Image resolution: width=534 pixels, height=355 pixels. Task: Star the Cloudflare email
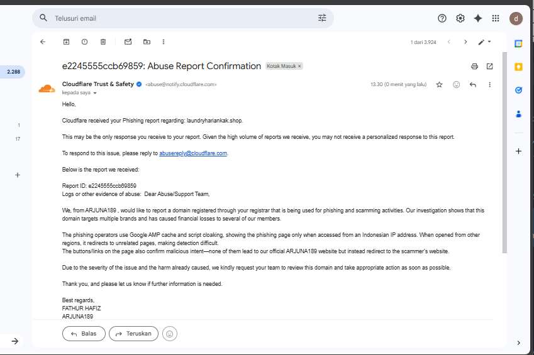pyautogui.click(x=439, y=84)
